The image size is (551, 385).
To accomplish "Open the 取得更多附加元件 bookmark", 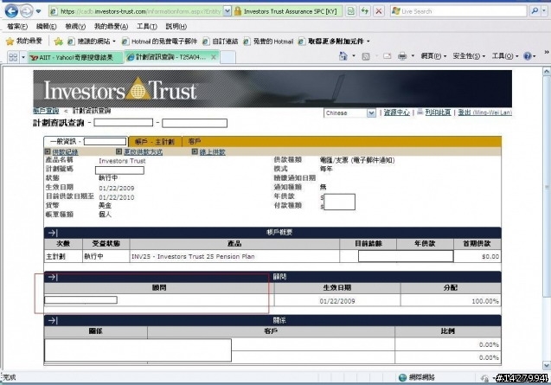I will coord(334,42).
